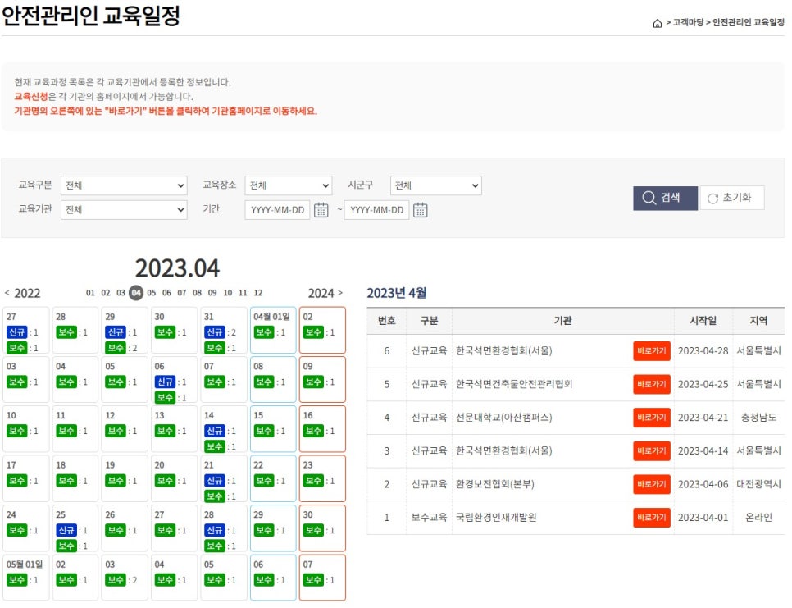Go to next year 2024
The image size is (792, 608).
click(x=325, y=293)
